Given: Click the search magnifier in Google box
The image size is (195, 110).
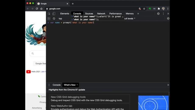Looking at the screenshot, I should (33, 53).
